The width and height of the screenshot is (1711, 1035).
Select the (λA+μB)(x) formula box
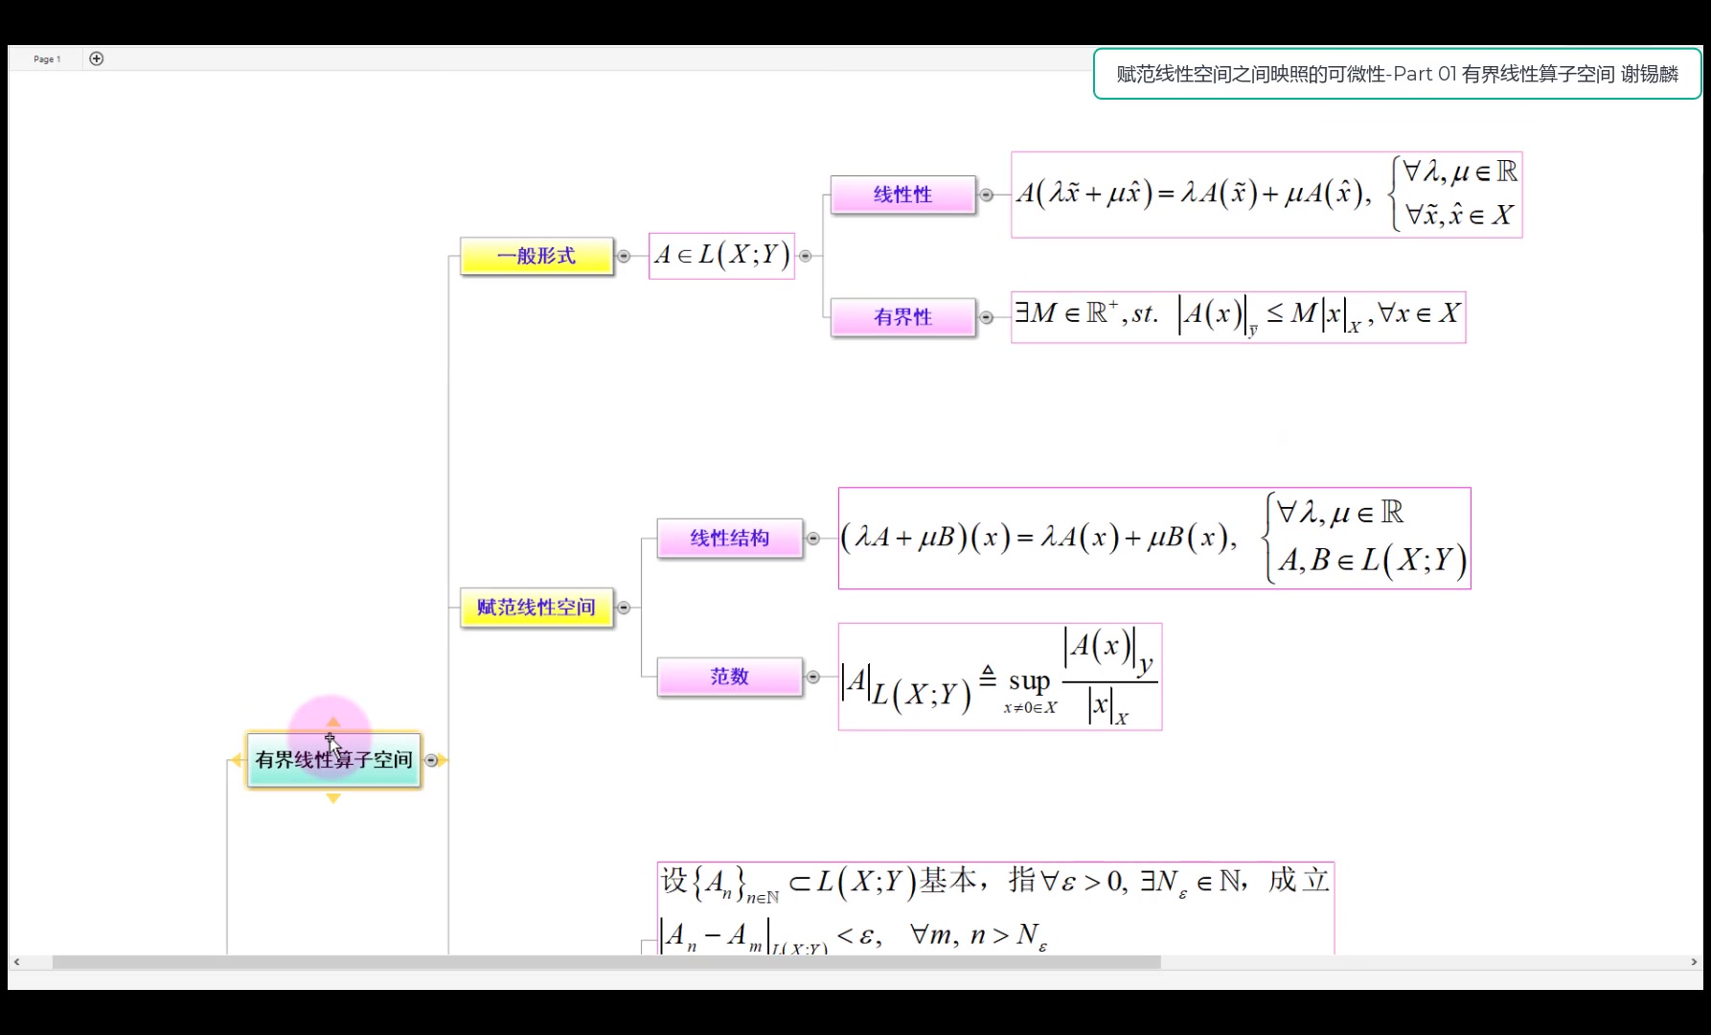1154,539
